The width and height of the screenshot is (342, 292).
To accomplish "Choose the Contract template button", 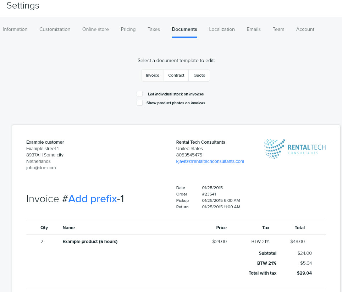I will click(x=176, y=75).
